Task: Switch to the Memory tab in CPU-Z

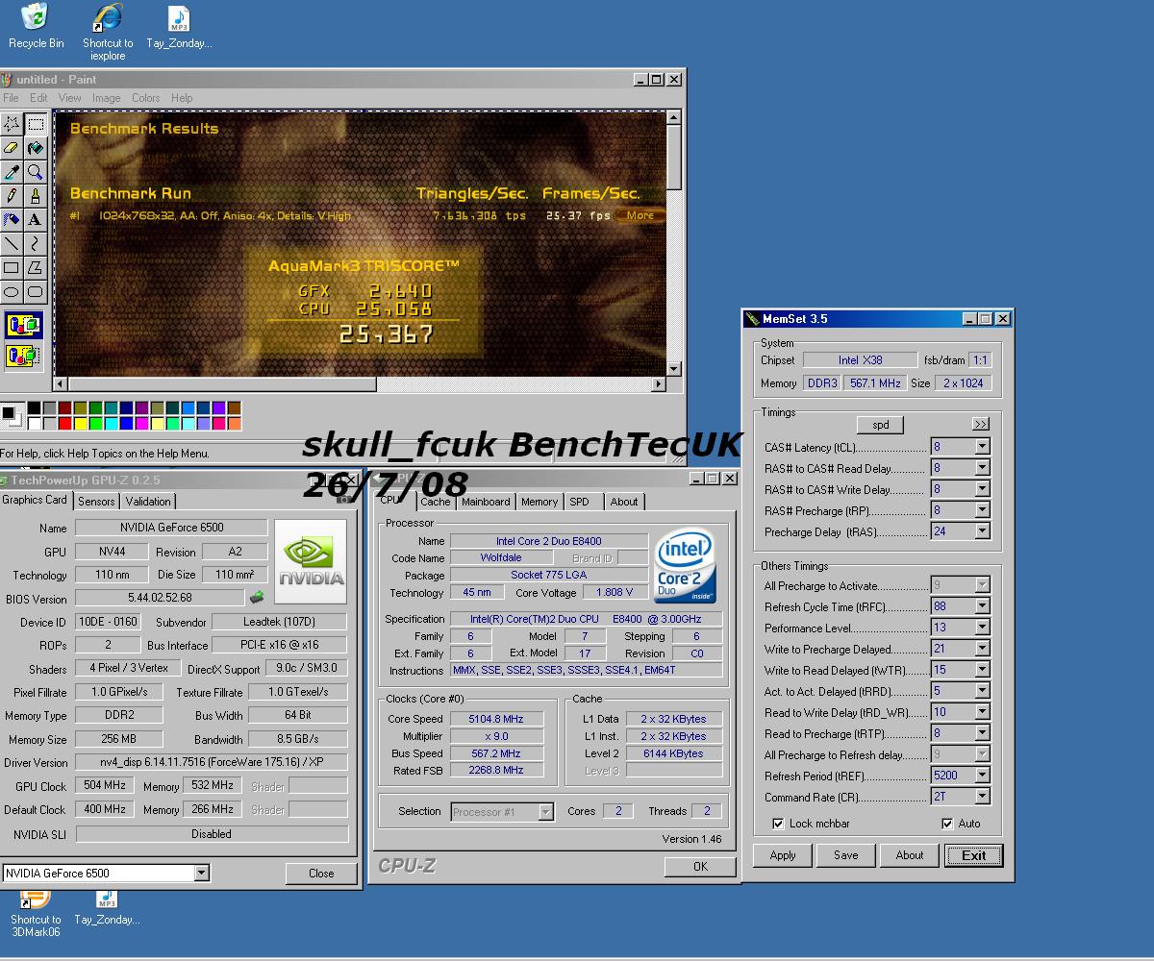Action: point(539,502)
